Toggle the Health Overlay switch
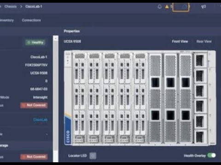This screenshot has width=221, height=165. point(211,155)
